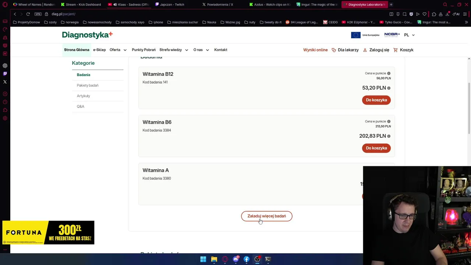Screen dimensions: 471x265
Task: Click info icon next to 53,20 PLN
Action: (x=389, y=88)
